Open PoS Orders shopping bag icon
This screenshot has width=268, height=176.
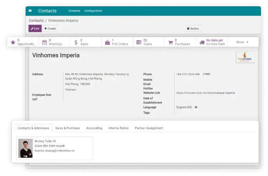pos(107,42)
